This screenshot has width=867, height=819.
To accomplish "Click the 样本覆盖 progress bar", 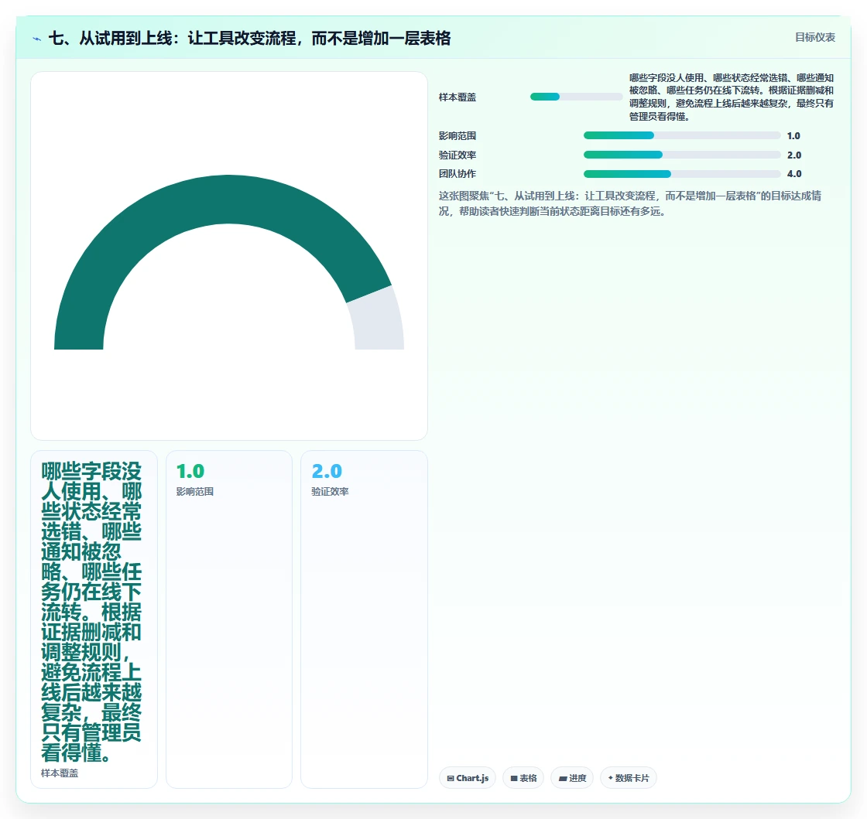I will (576, 97).
